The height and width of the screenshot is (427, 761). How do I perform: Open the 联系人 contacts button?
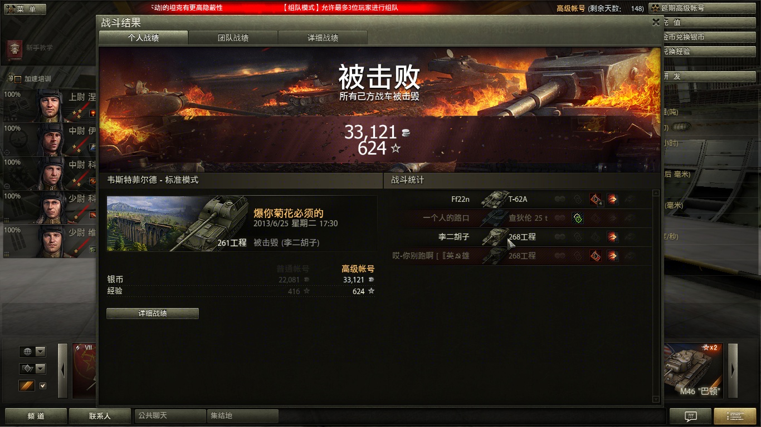100,416
